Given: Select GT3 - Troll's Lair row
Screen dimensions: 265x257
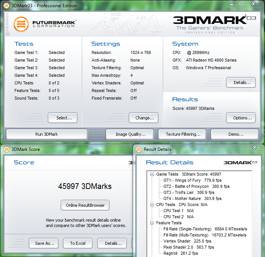Looking at the screenshot, I should pos(189,192).
